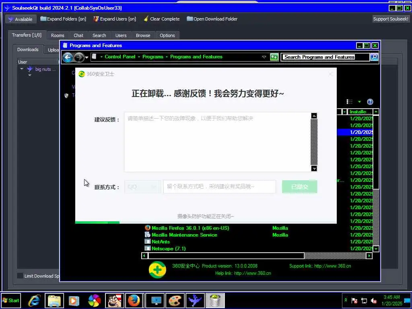The height and width of the screenshot is (309, 412).
Task: Click Back arrow in Programs and Features
Action: (68, 57)
